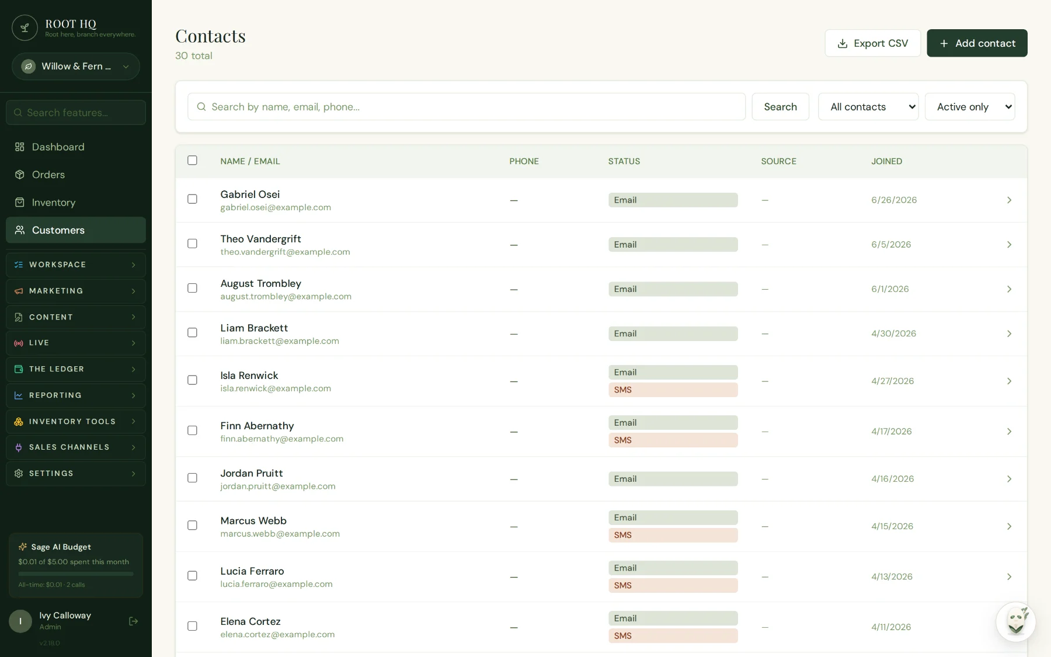
Task: Open the Orders page
Action: (x=76, y=175)
